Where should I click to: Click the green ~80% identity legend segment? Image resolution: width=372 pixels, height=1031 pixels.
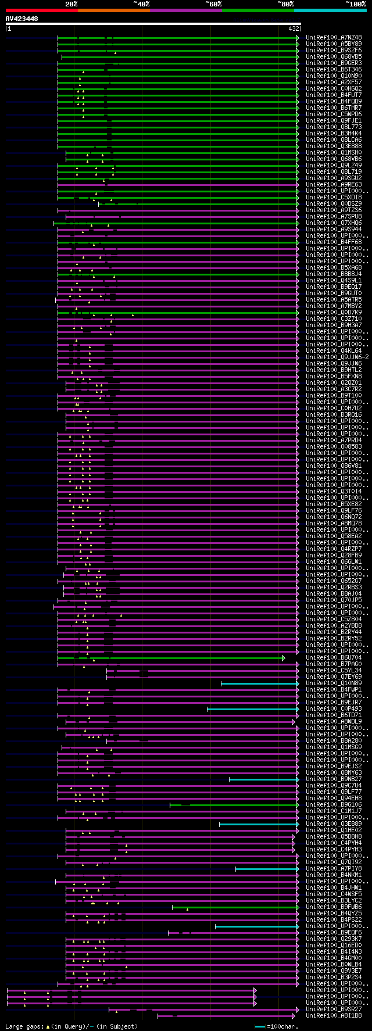click(258, 10)
